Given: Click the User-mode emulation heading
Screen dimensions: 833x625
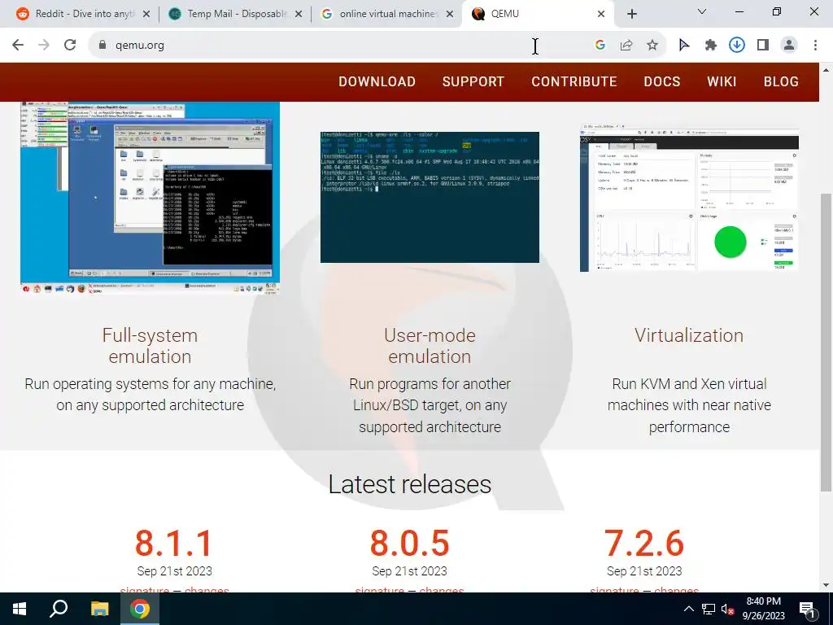Looking at the screenshot, I should [430, 345].
